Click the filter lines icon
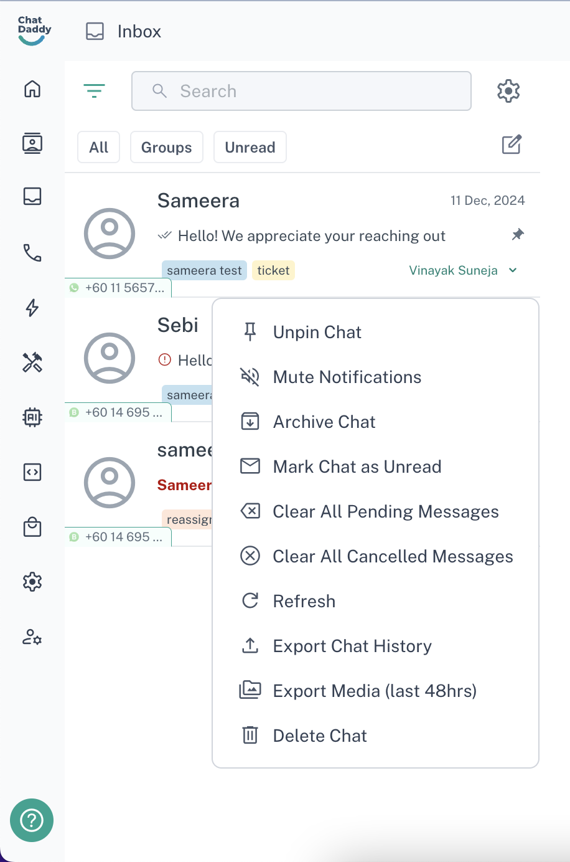570x862 pixels. point(95,91)
